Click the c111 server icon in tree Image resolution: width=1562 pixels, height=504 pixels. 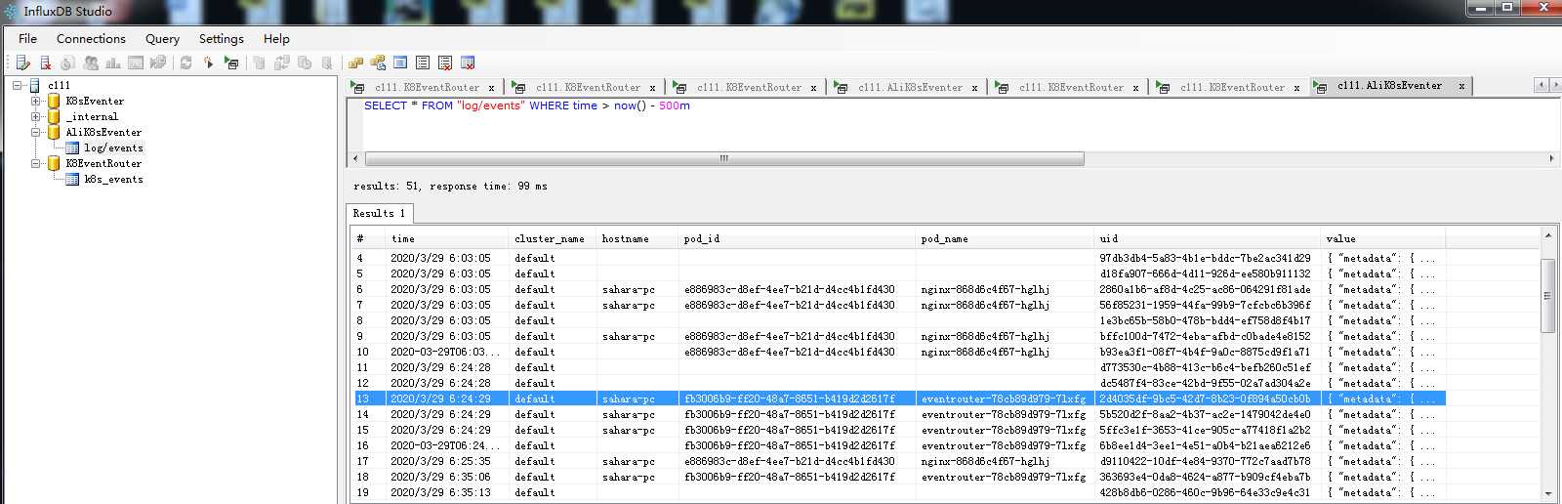pos(35,85)
